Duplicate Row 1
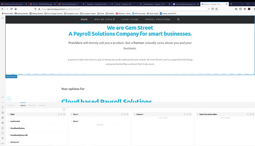 pyautogui.click(x=125, y=114)
